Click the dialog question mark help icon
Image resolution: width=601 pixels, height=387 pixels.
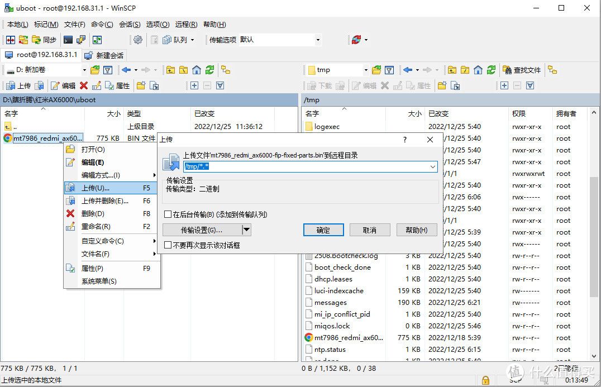tap(405, 140)
